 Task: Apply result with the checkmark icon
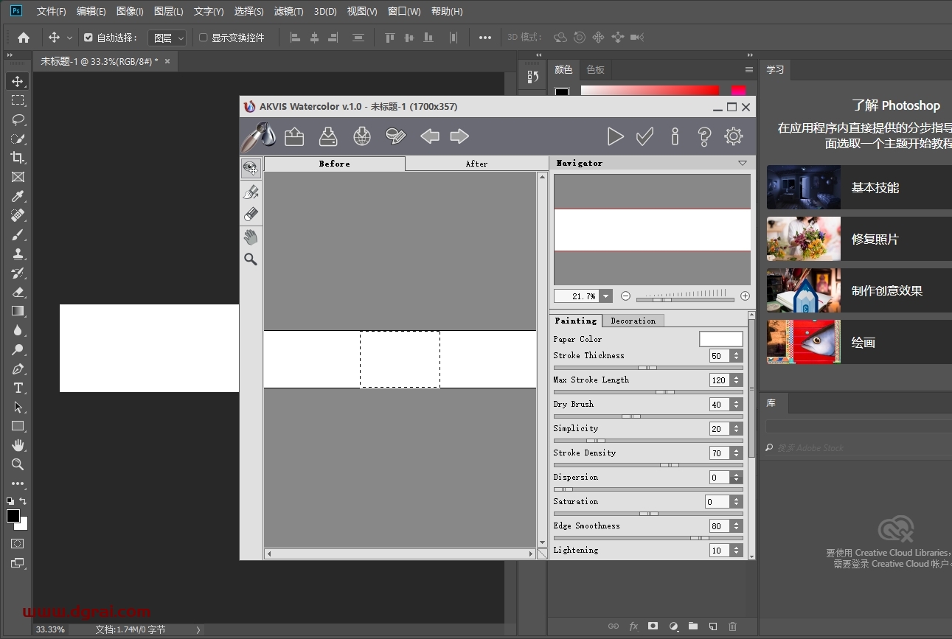click(644, 136)
